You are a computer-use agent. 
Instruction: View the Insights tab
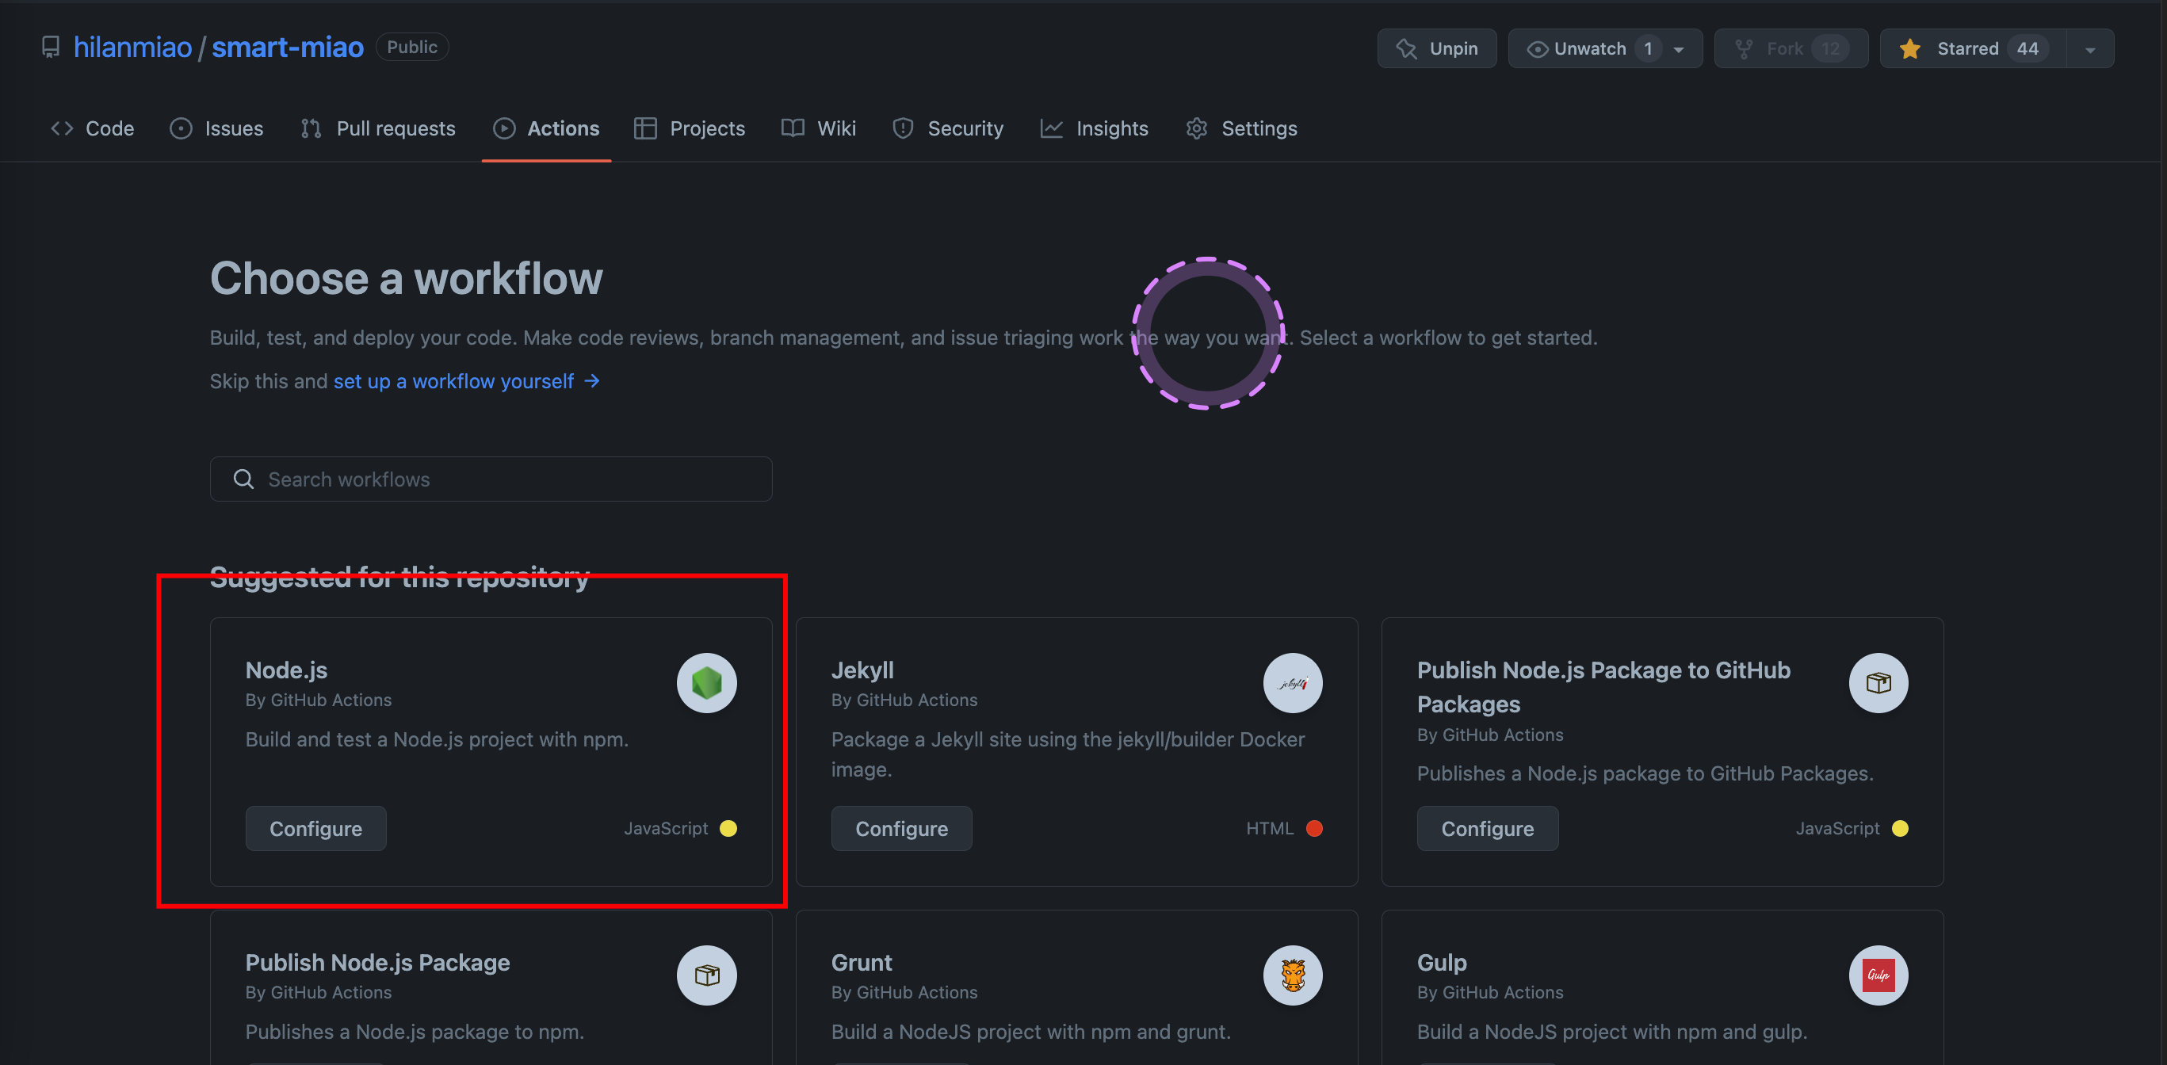(1095, 128)
